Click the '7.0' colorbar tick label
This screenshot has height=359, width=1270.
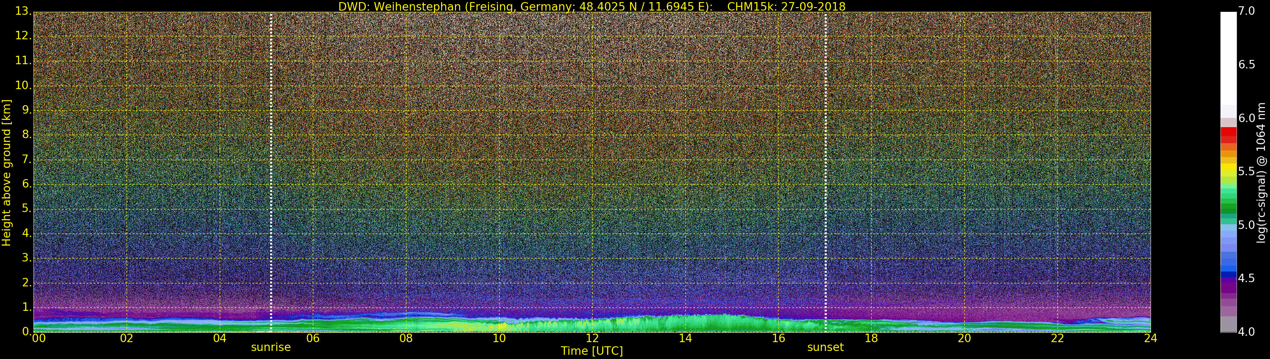[1246, 11]
